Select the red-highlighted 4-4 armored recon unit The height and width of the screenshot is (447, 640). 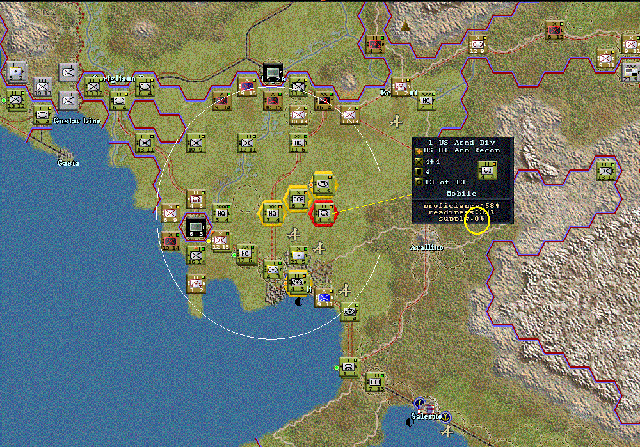323,214
